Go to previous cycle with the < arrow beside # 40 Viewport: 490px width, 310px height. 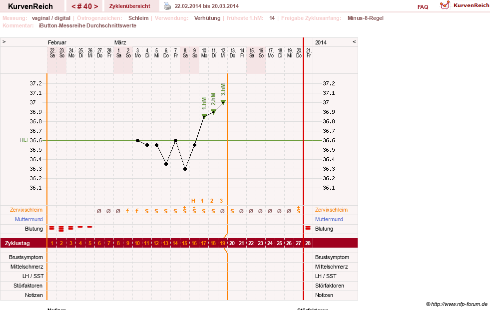[73, 6]
